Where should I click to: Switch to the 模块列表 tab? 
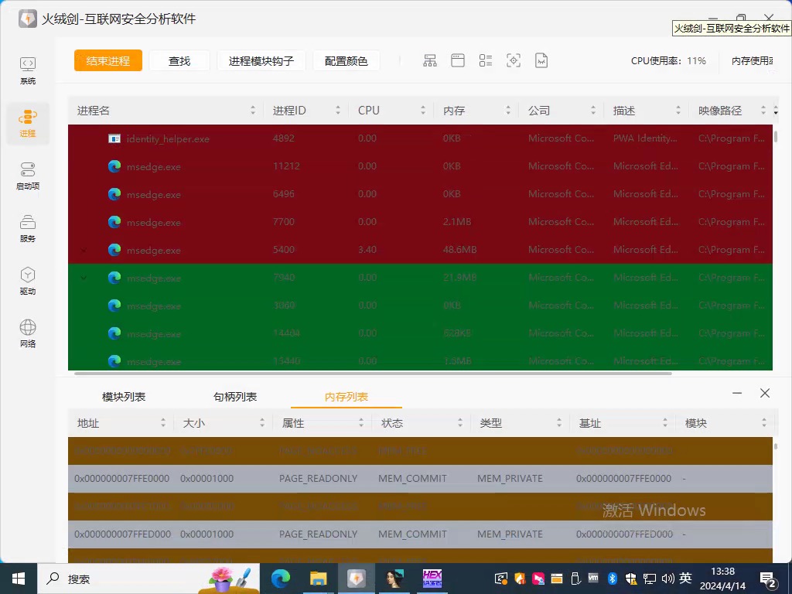point(124,397)
